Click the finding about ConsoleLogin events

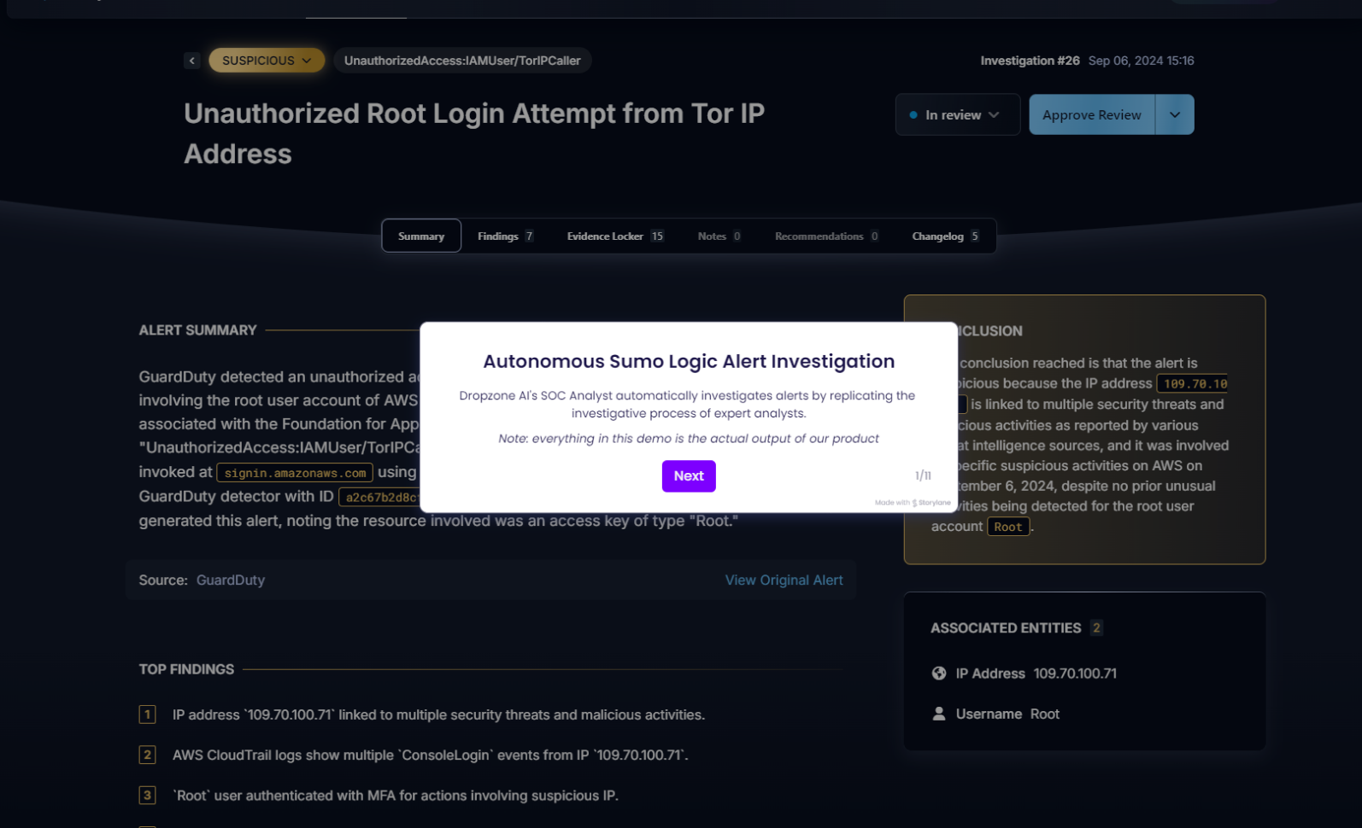(431, 755)
